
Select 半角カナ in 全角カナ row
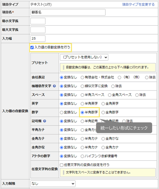(82, 139)
